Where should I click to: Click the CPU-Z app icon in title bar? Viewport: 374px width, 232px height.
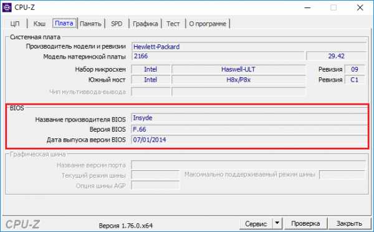7,7
